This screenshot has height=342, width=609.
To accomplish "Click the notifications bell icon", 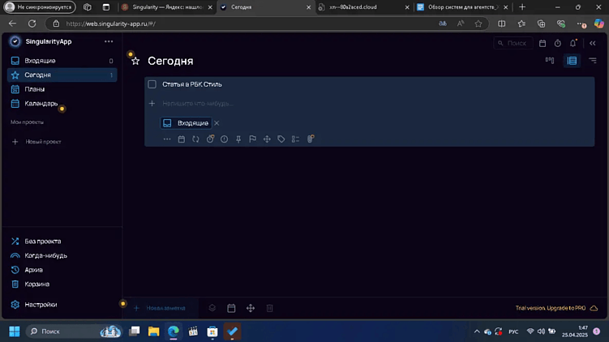I will point(573,43).
